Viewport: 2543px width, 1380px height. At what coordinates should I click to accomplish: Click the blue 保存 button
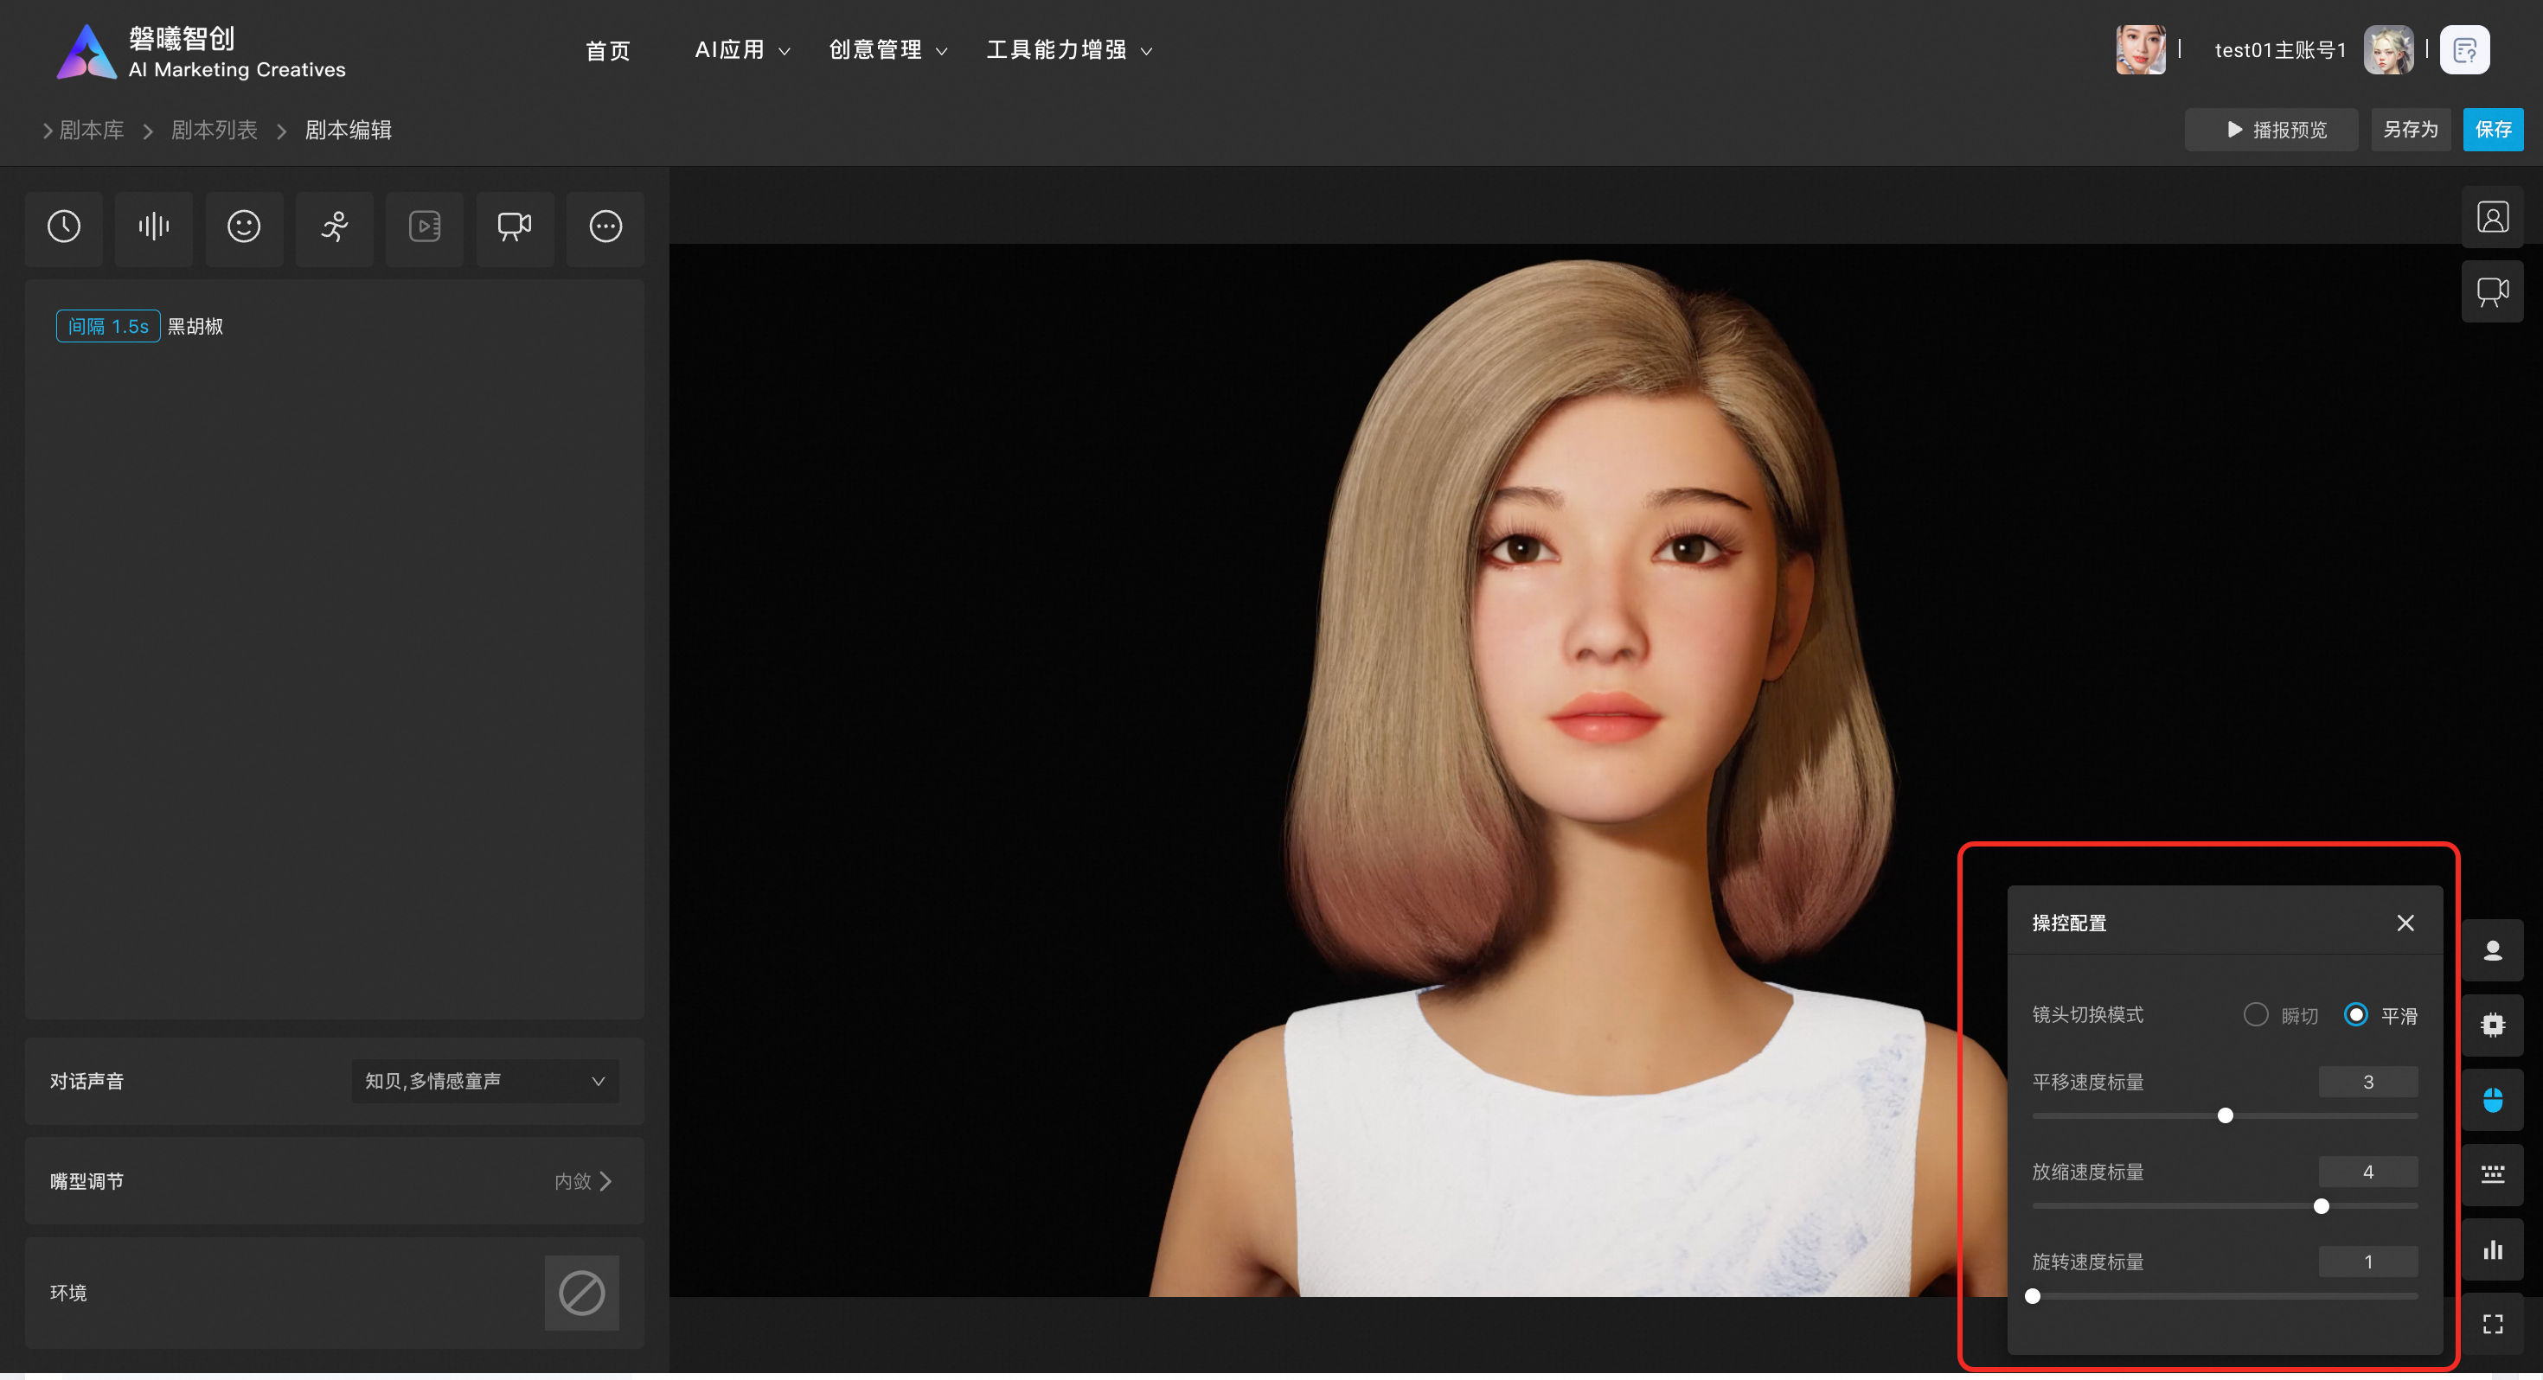[2493, 131]
